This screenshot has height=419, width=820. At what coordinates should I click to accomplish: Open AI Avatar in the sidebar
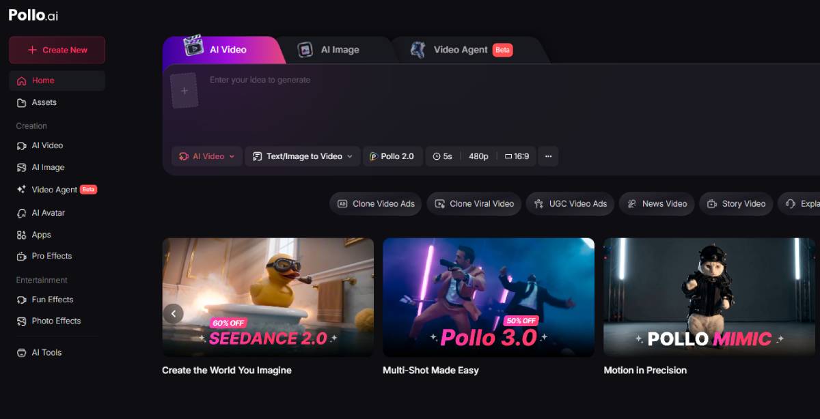coord(57,213)
